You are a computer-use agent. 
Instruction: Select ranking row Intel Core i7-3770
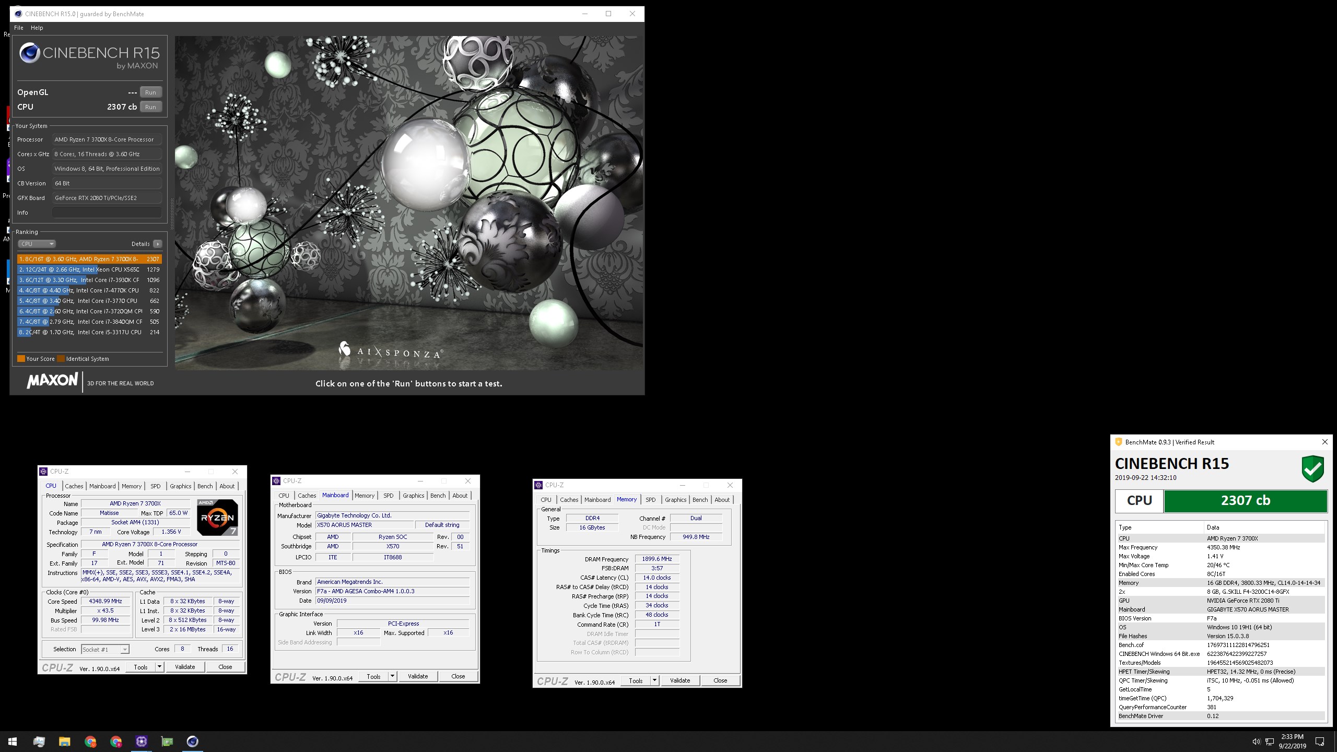(89, 301)
